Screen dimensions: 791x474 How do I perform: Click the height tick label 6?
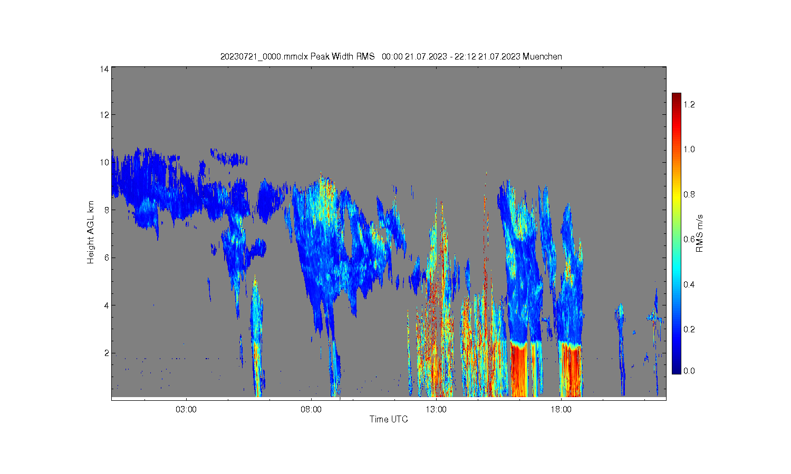point(107,258)
